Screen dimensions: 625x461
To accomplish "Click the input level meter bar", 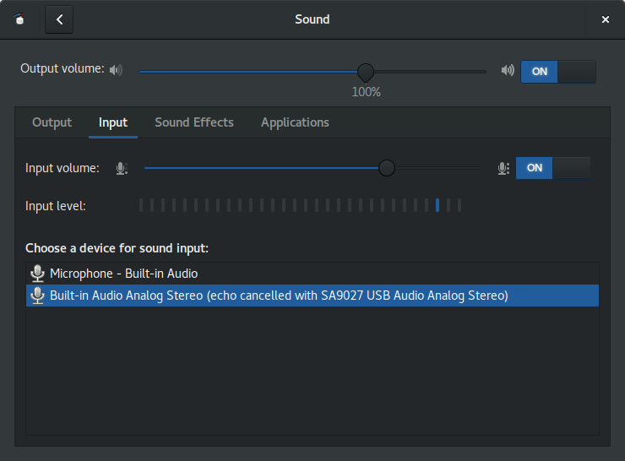I will [300, 206].
